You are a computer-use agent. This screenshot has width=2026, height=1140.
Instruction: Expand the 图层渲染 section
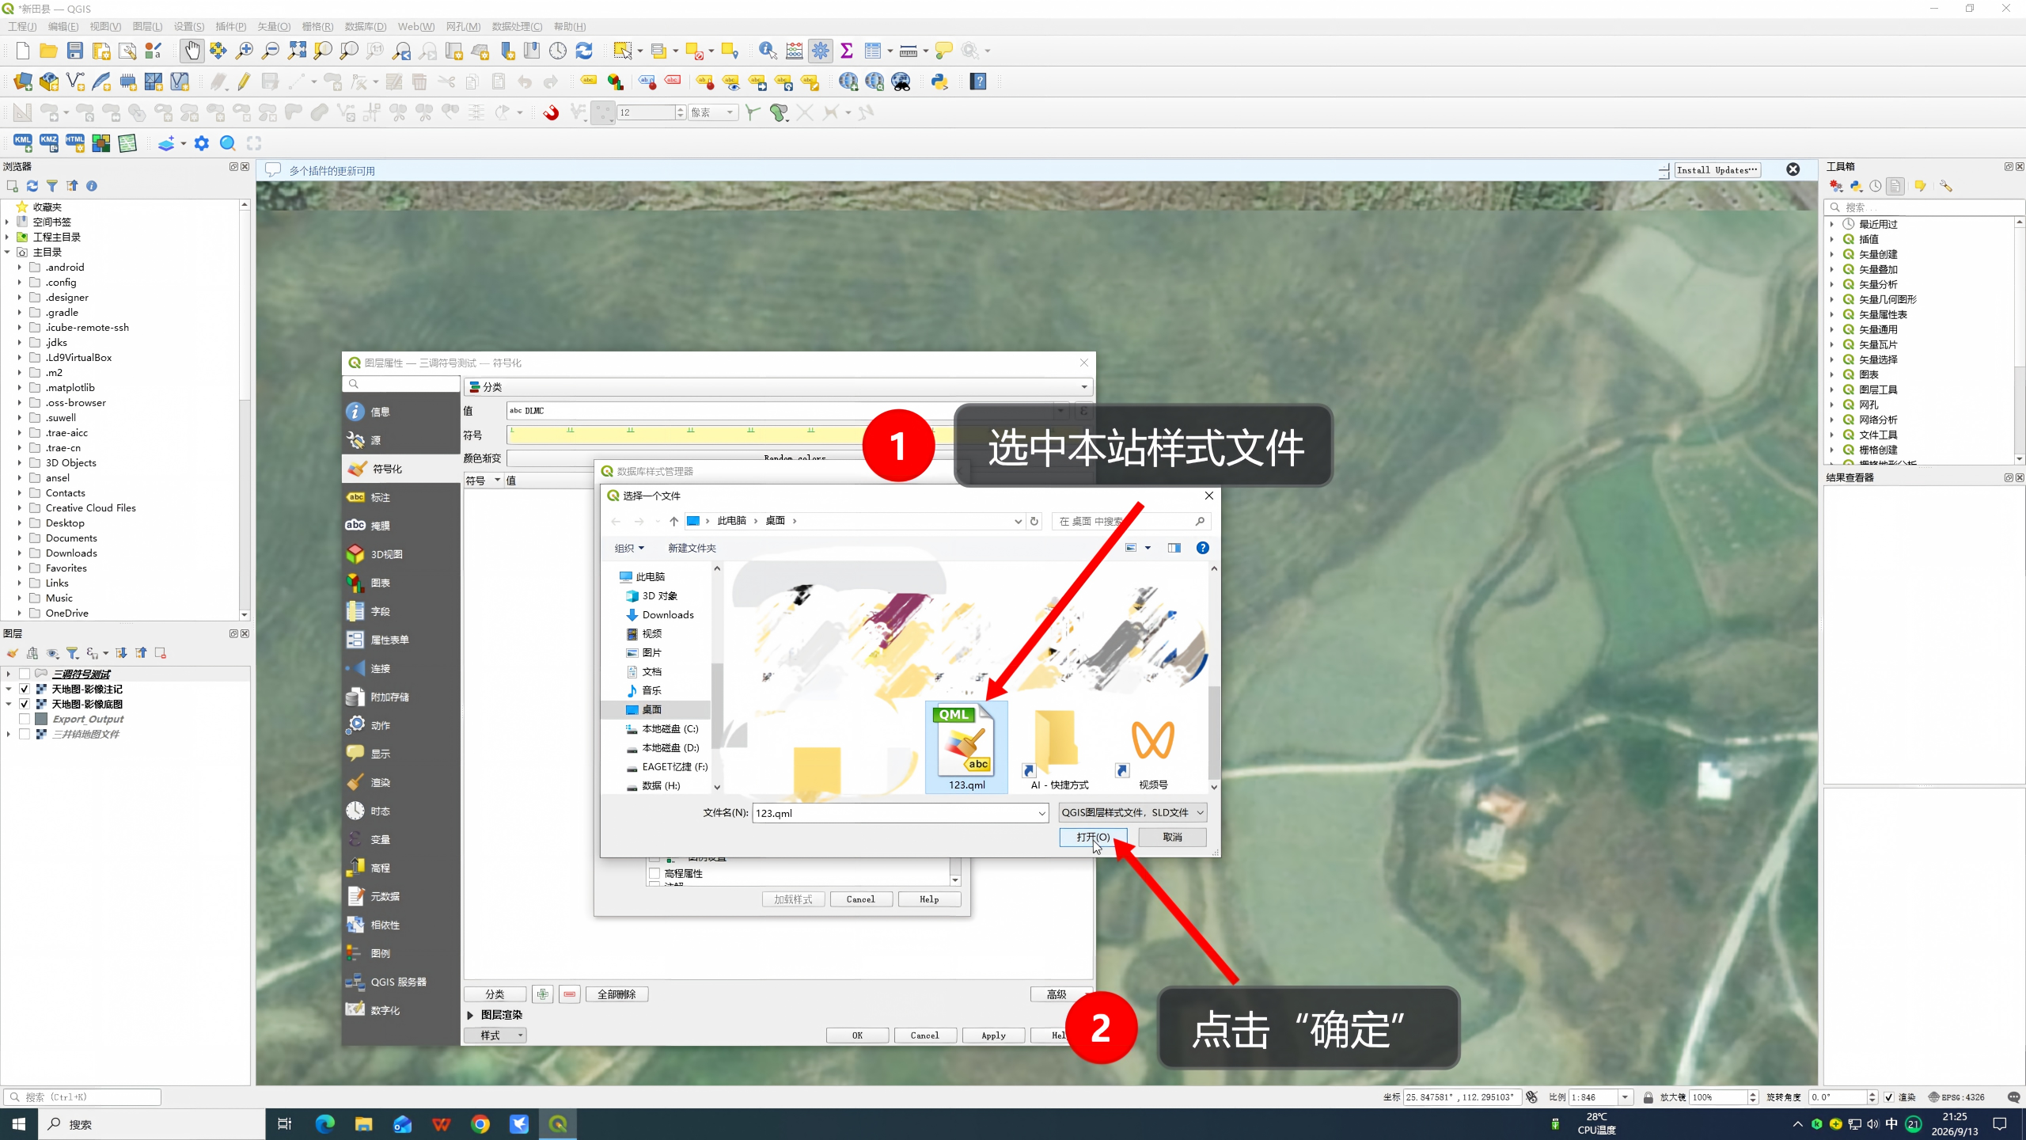coord(470,1014)
